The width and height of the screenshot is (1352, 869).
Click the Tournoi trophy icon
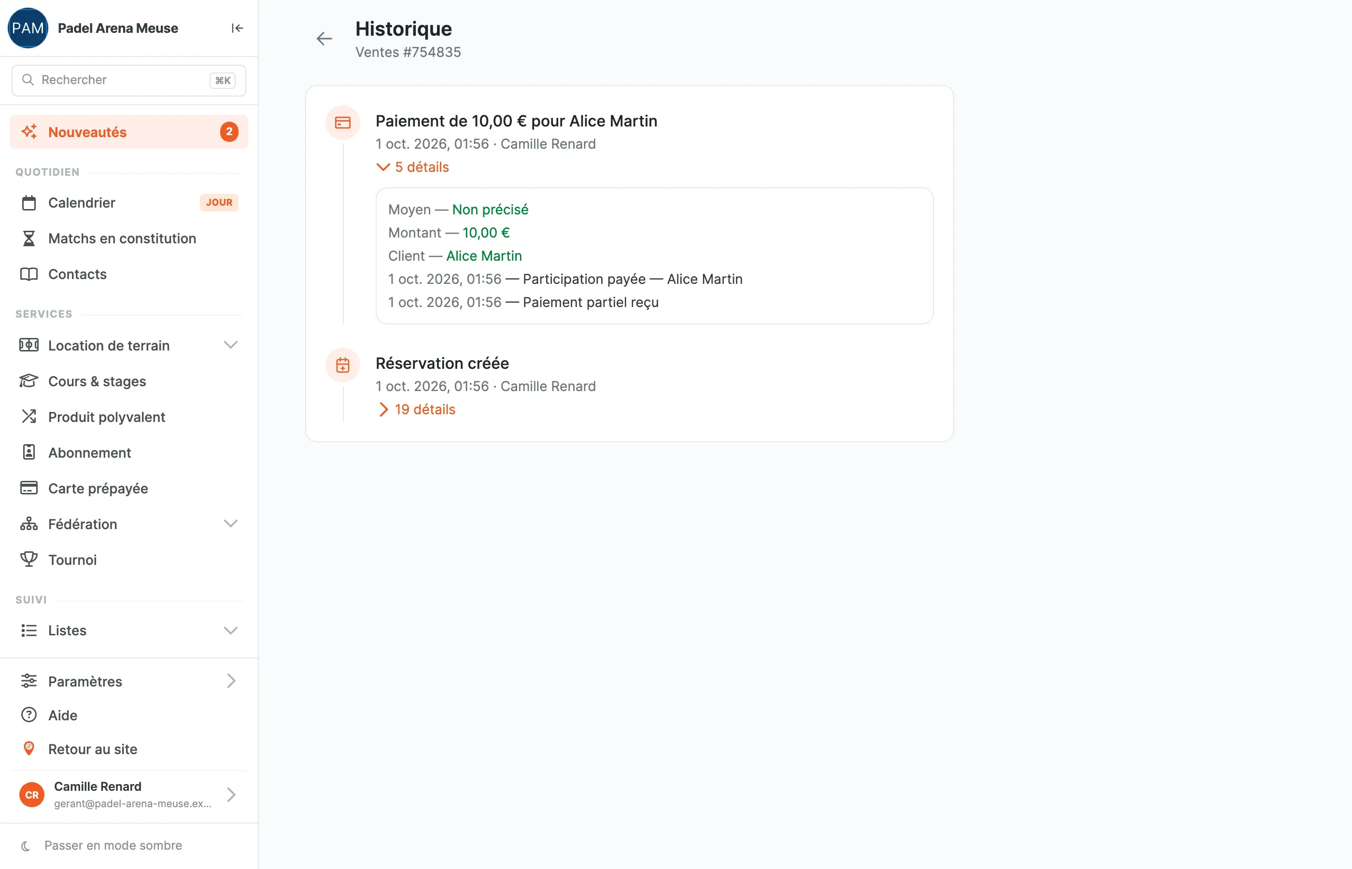pos(29,559)
